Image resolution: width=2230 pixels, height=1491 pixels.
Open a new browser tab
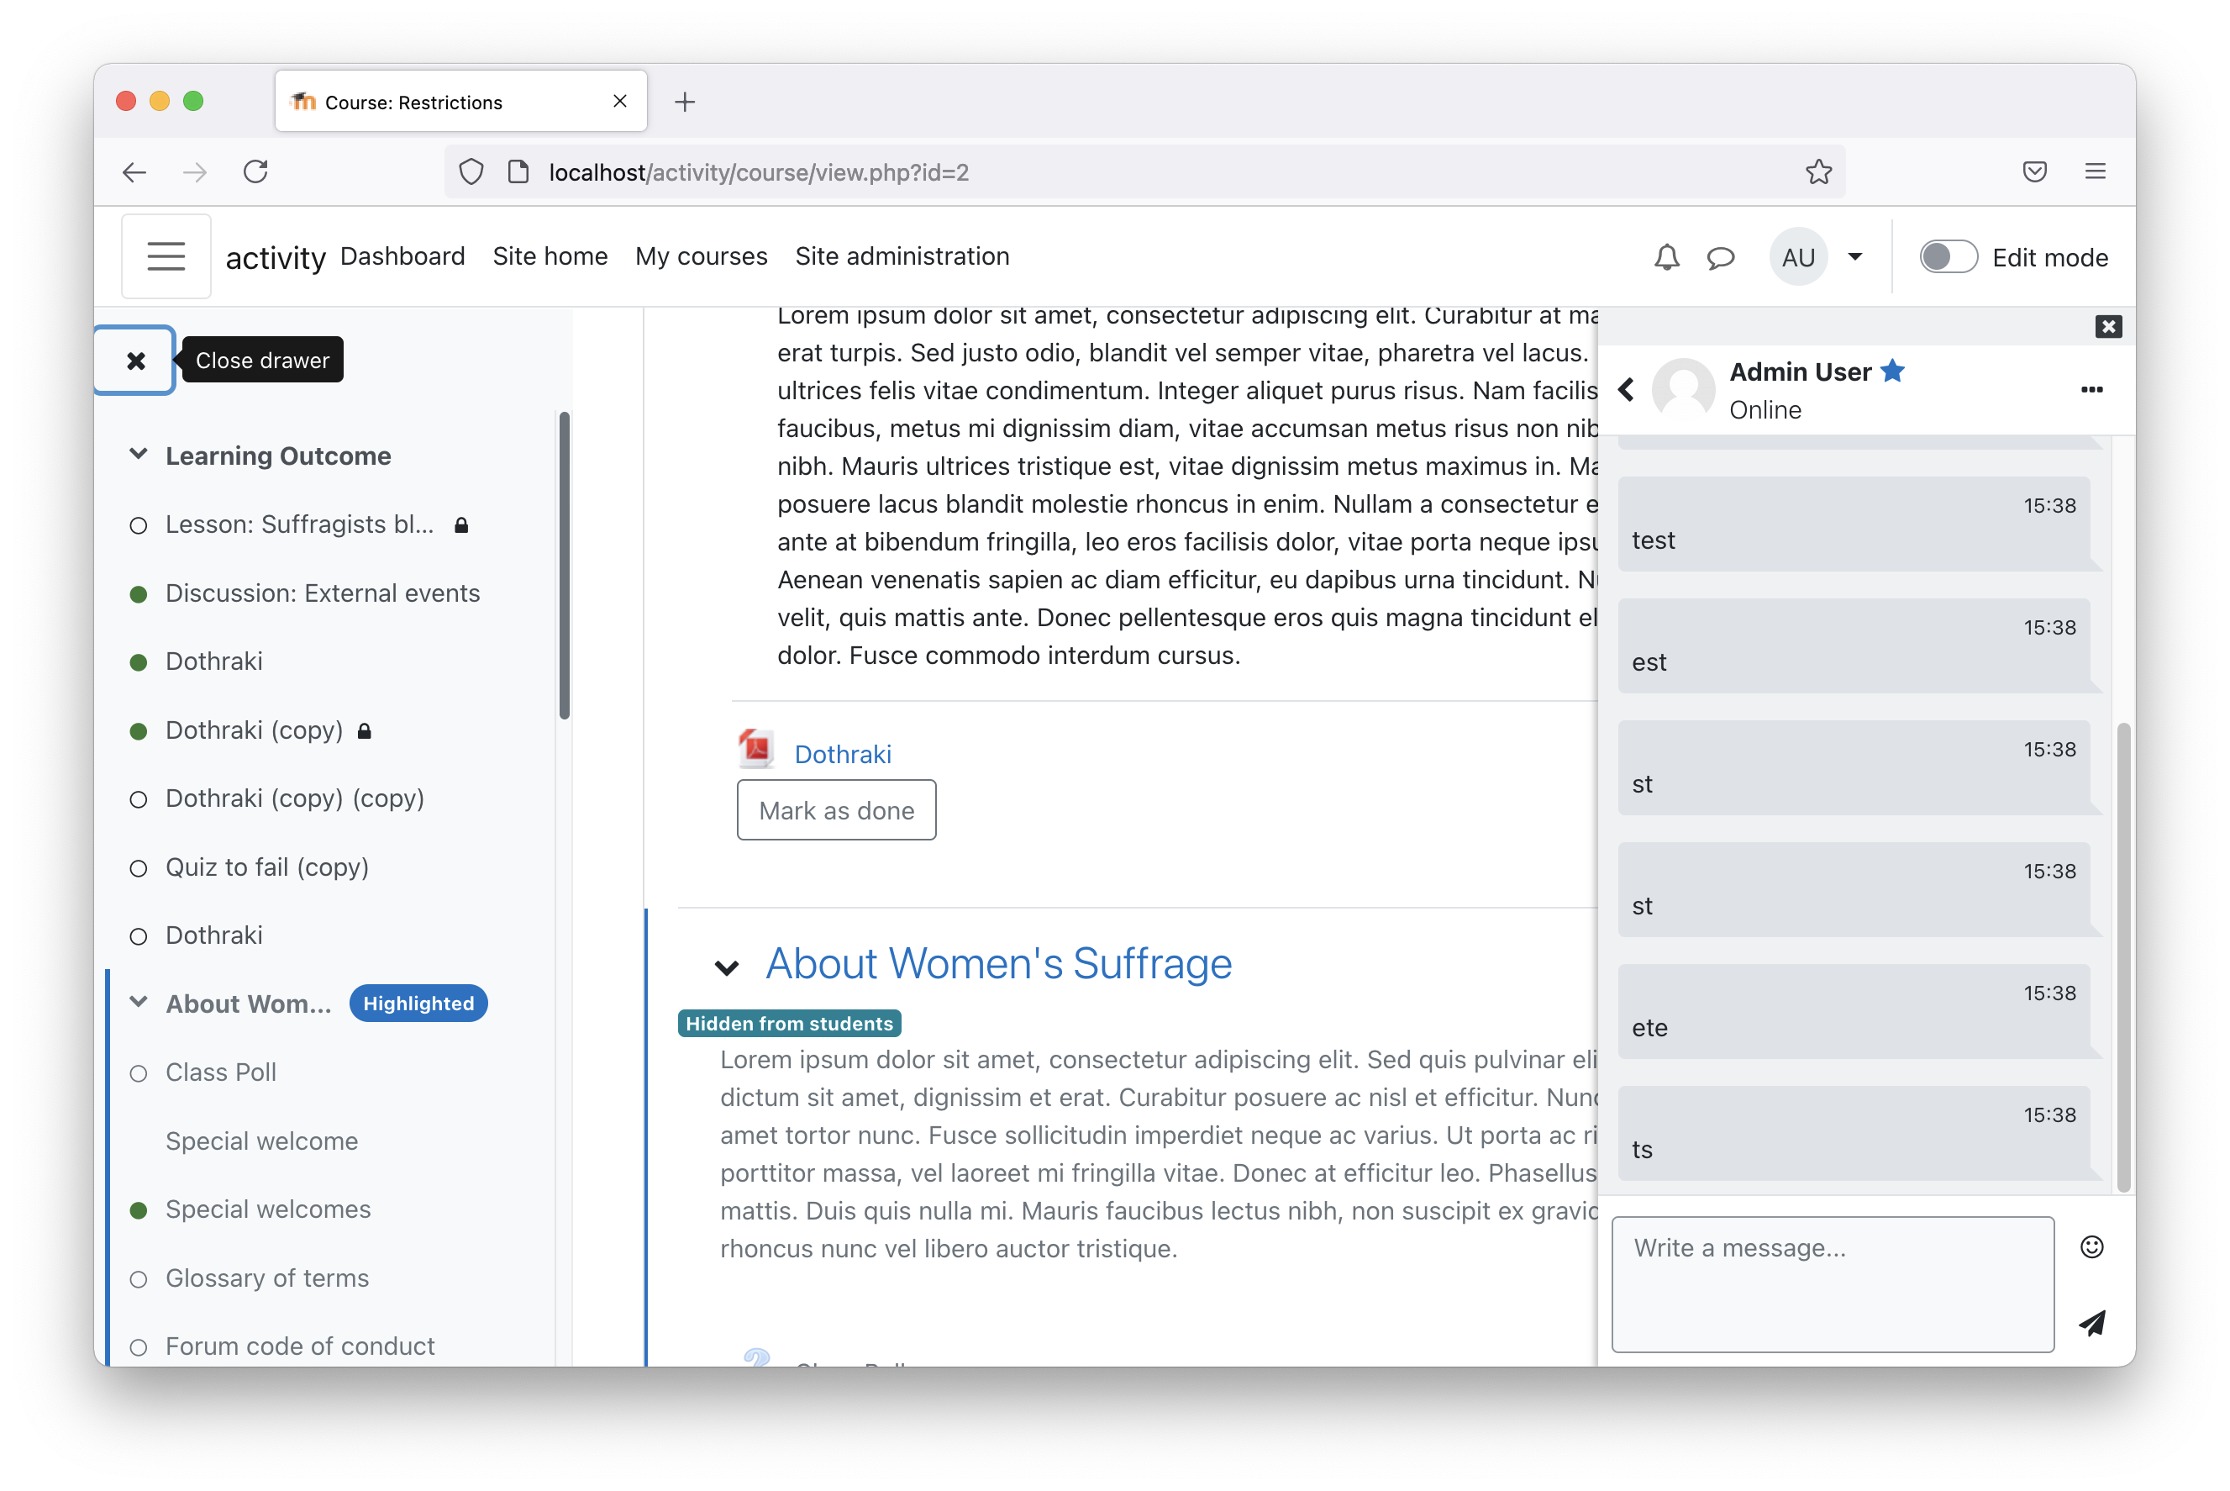[685, 102]
